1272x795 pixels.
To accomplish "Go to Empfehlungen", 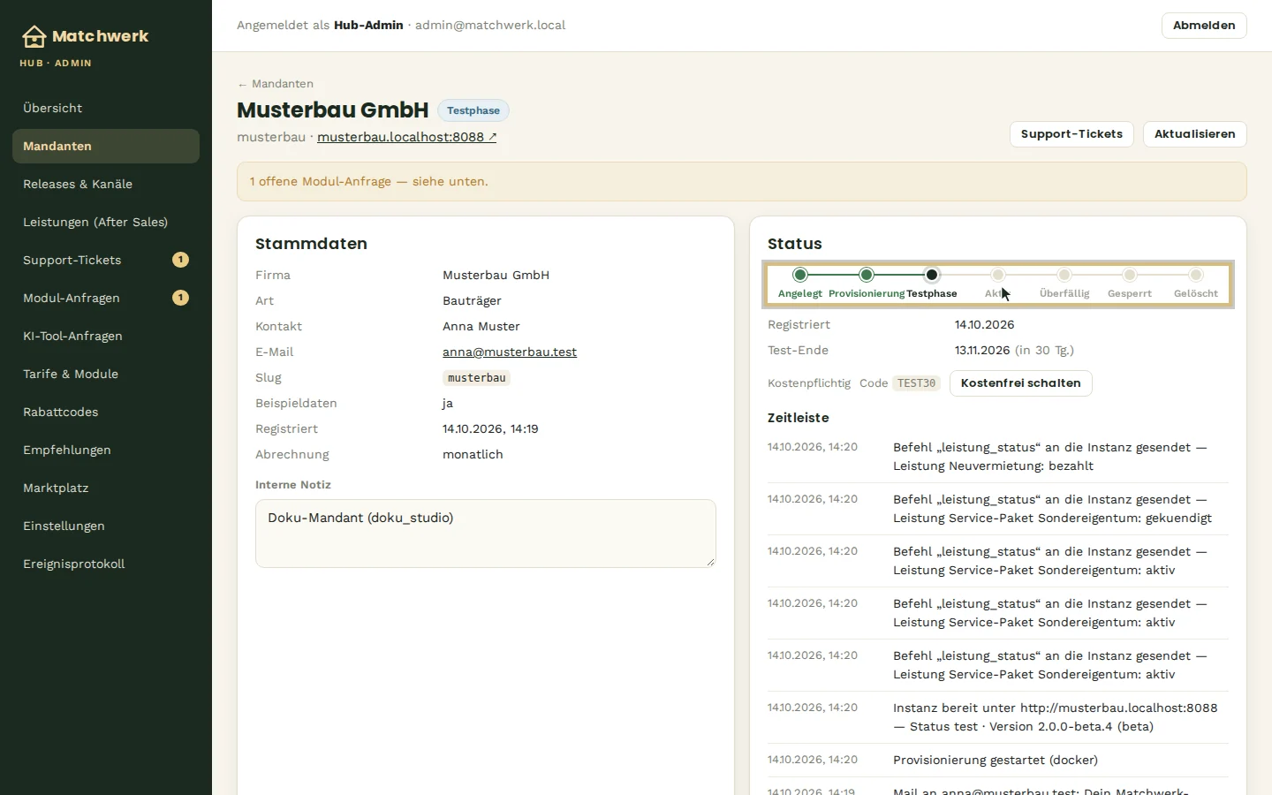I will pyautogui.click(x=106, y=450).
